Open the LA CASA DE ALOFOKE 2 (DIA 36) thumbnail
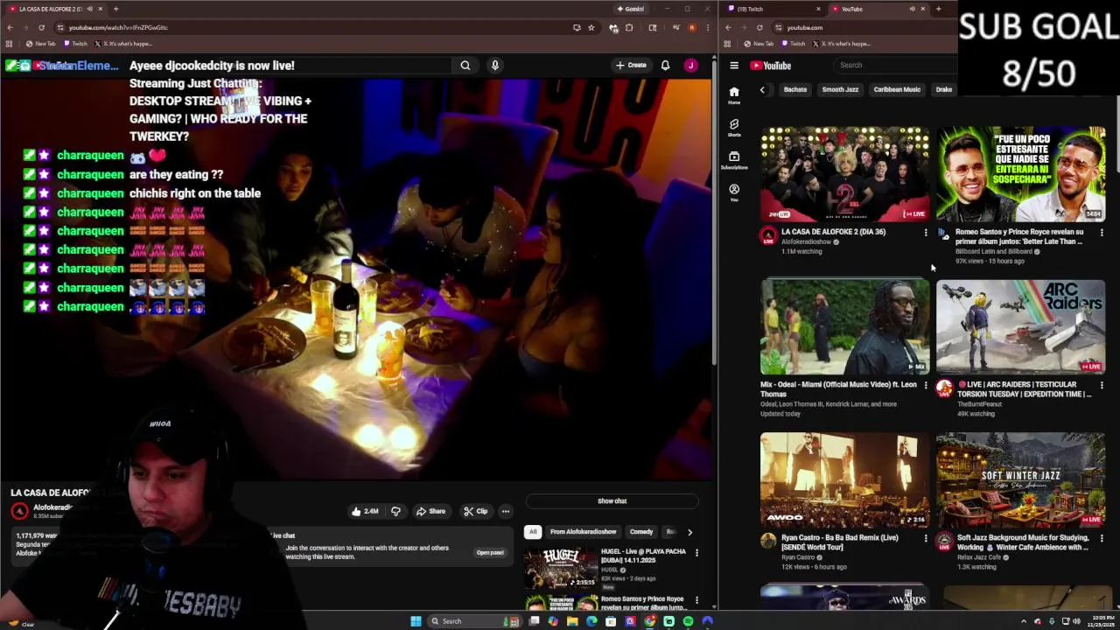Viewport: 1120px width, 630px height. click(844, 174)
